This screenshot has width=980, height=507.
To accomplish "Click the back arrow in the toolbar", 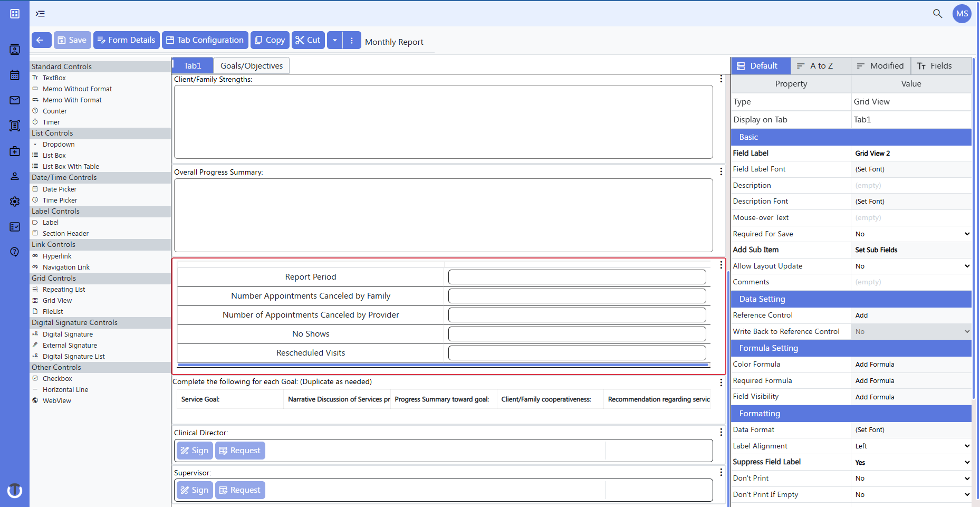I will 41,40.
